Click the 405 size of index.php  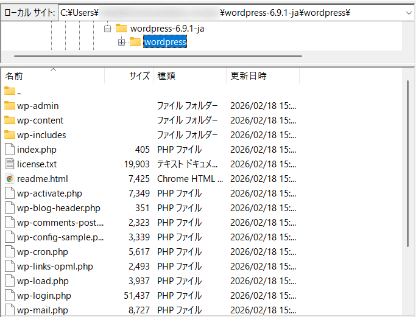point(143,150)
